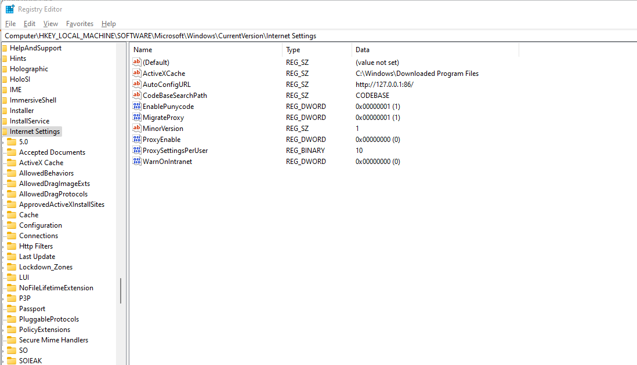This screenshot has height=365, width=637.
Task: Click the CODEBASE data value
Action: click(x=372, y=95)
